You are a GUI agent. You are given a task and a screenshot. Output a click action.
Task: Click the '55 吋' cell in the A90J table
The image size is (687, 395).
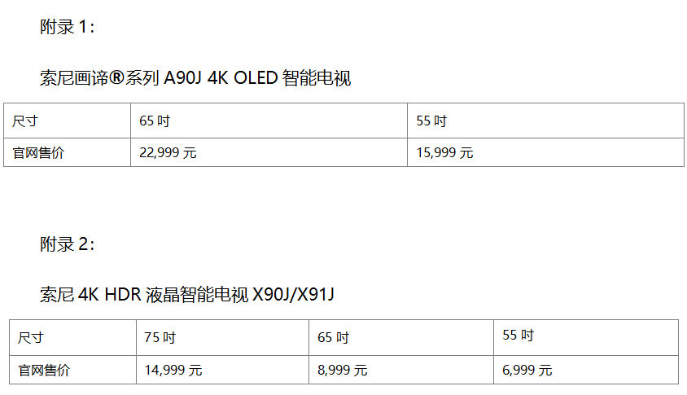pos(431,121)
